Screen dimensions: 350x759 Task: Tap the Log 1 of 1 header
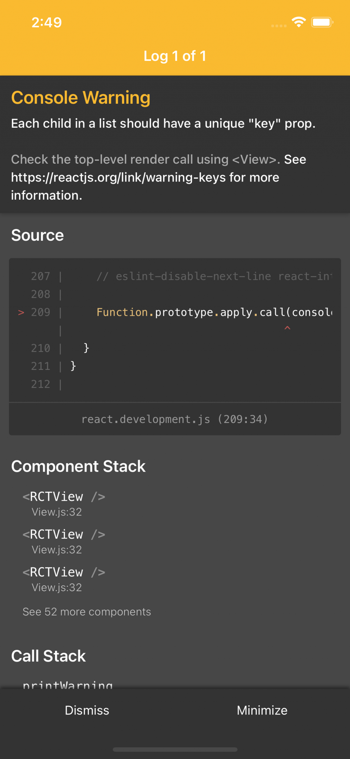click(175, 56)
